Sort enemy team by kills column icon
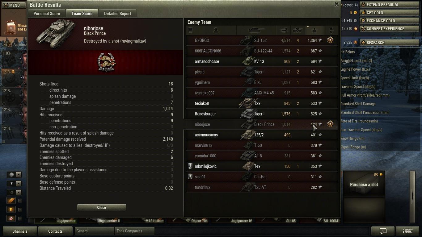 coord(298,30)
